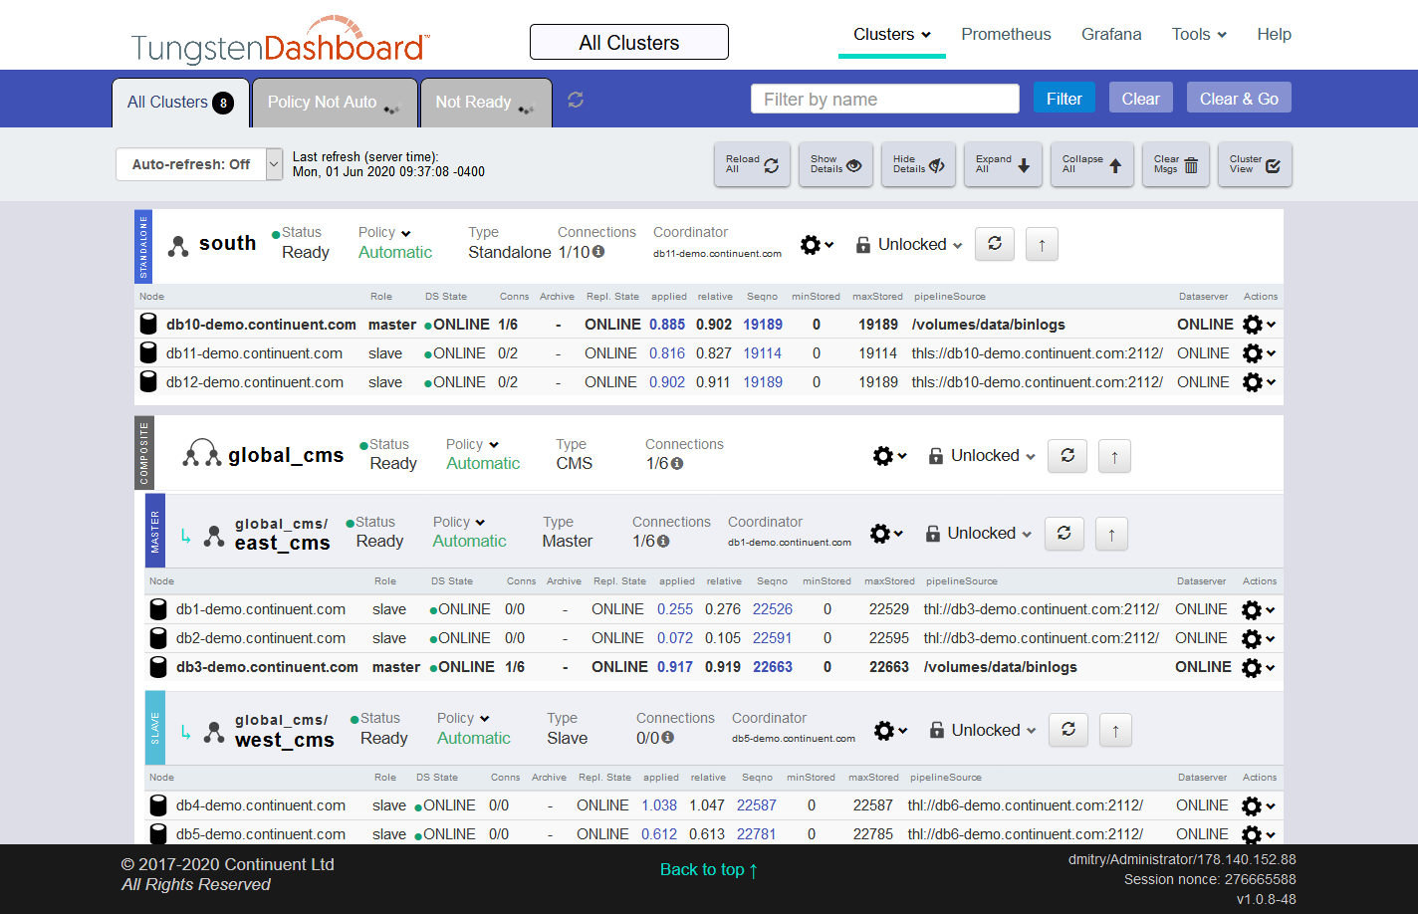Viewport: 1418px width, 914px height.
Task: Click Clear Msgs trash button
Action: click(1176, 164)
